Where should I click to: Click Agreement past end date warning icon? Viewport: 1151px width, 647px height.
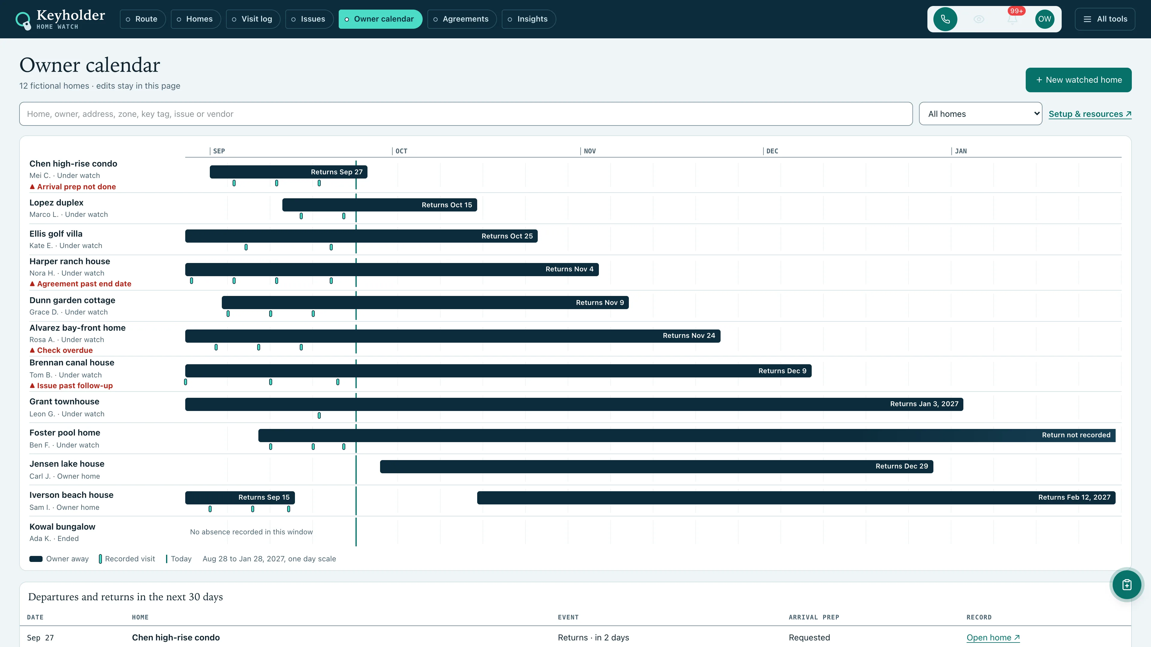(32, 284)
